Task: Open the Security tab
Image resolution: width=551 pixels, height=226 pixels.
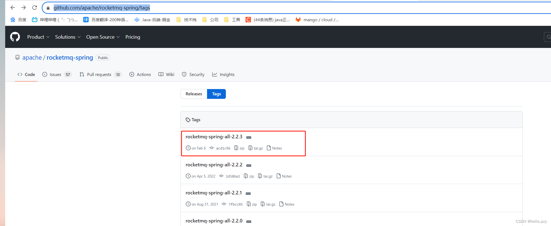Action: click(x=193, y=74)
